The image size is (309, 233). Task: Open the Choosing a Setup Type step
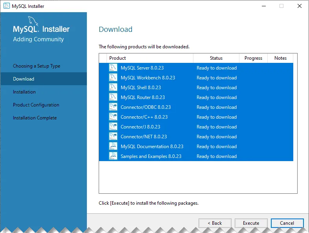pyautogui.click(x=37, y=66)
